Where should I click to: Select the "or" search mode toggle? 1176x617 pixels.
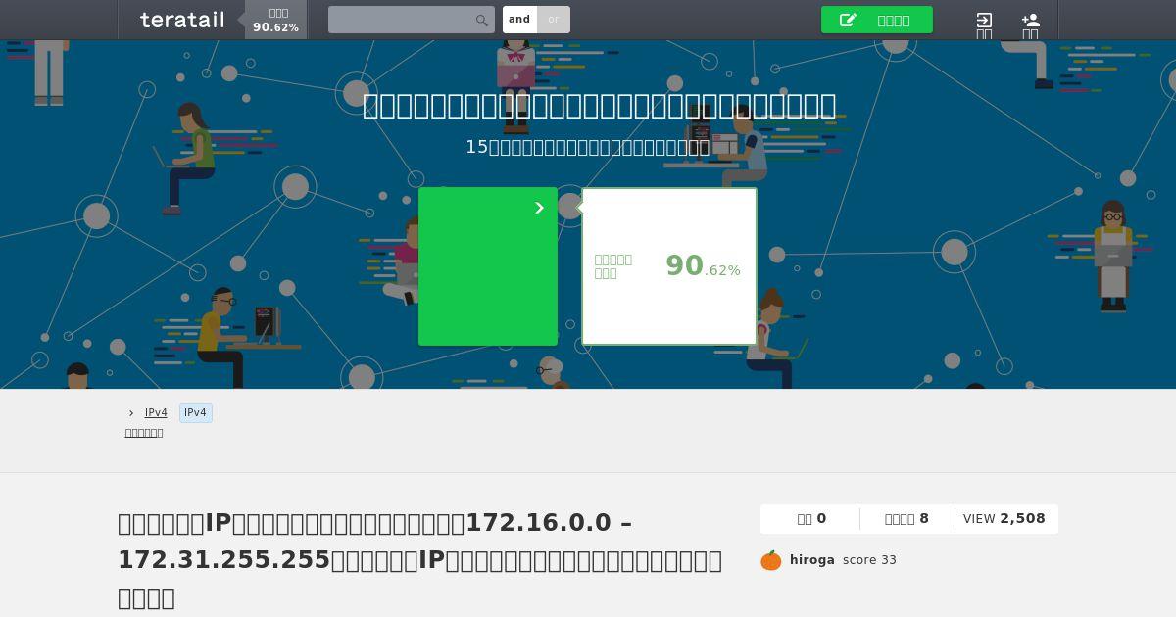coord(554,20)
